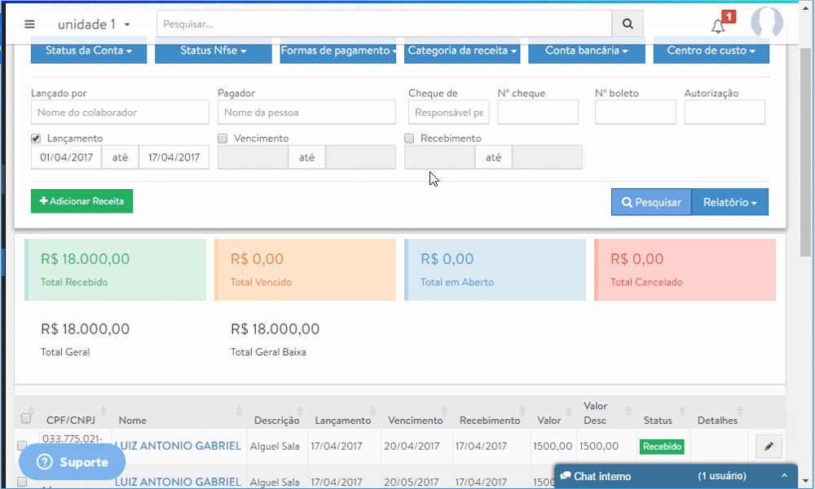Sort table by Vencimento column header
Image resolution: width=815 pixels, height=489 pixels.
click(415, 421)
